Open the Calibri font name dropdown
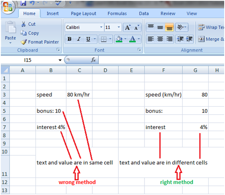This screenshot has width=225, height=195. pos(101,27)
